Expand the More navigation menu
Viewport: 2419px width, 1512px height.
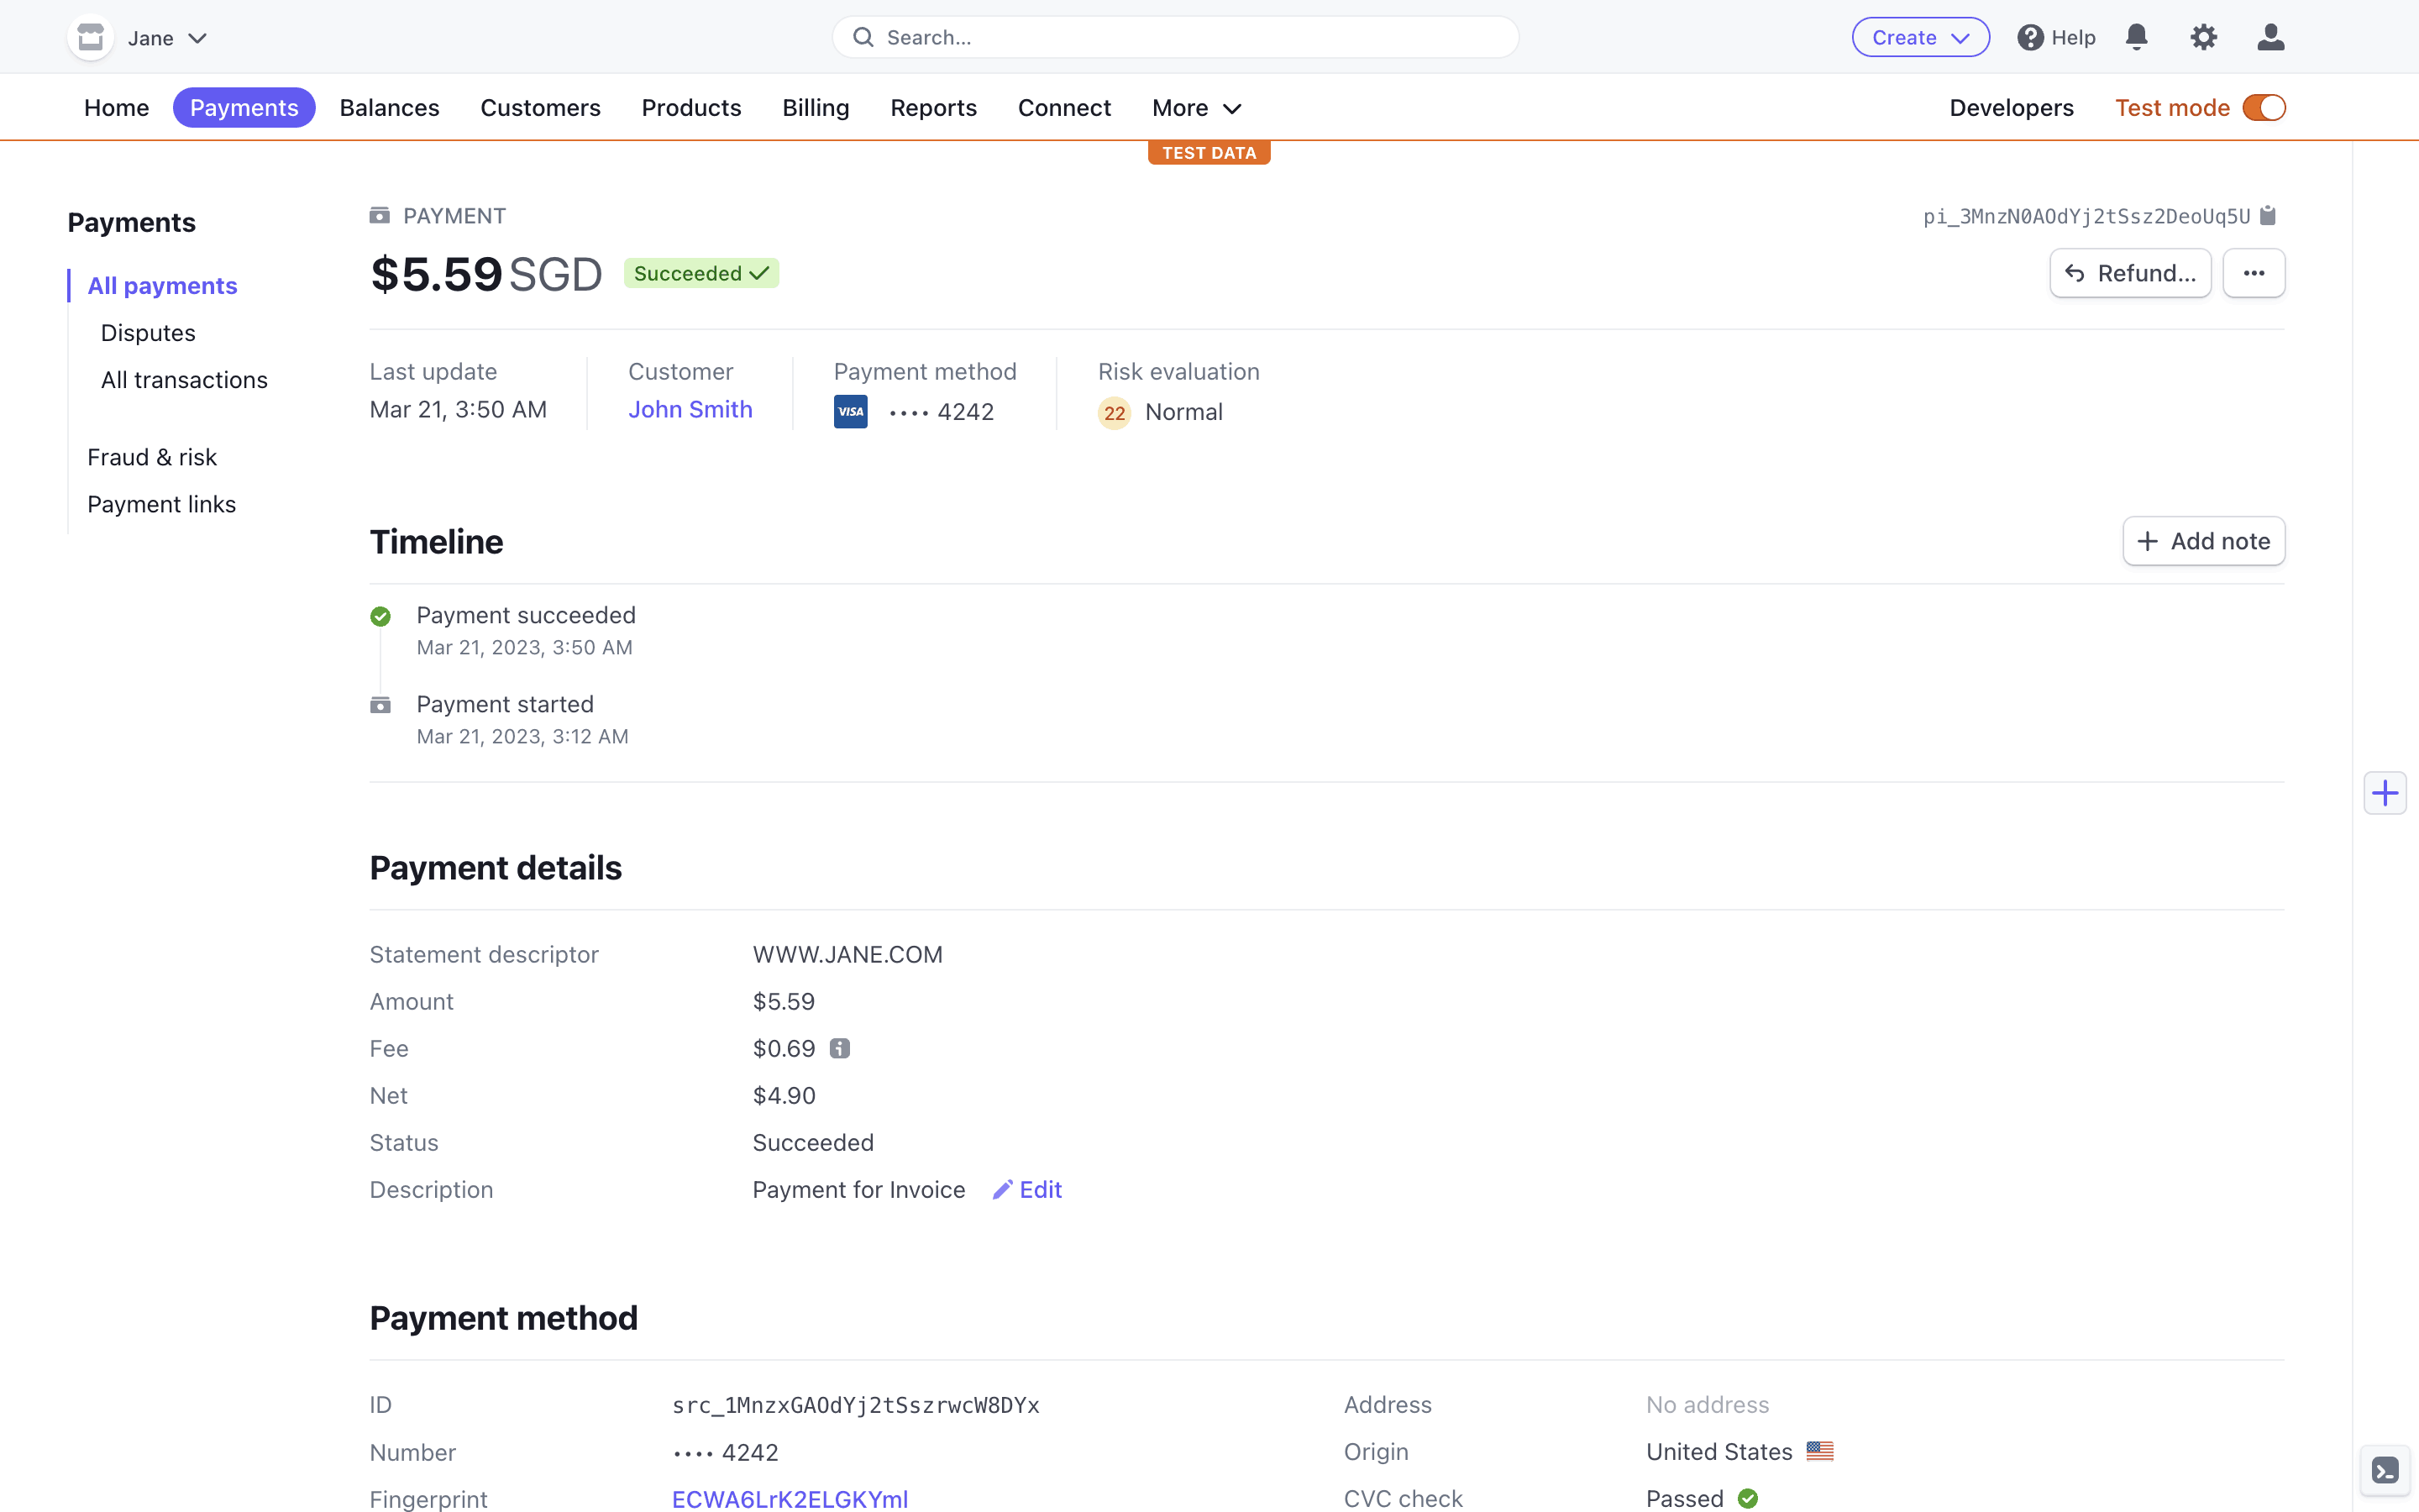pos(1195,107)
